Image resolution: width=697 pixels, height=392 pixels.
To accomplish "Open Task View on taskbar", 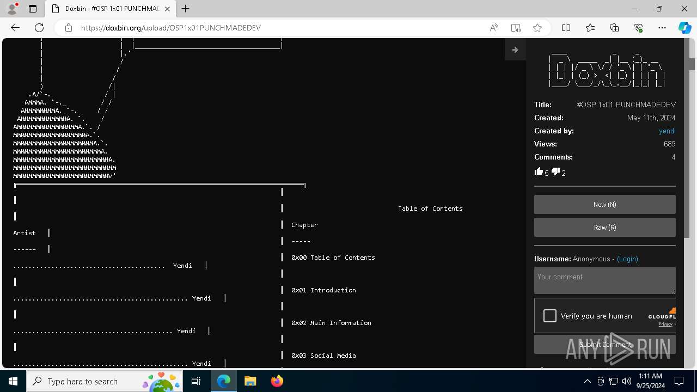I will click(197, 381).
